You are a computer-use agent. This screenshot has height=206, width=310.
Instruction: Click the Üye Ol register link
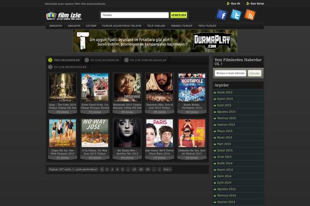(x=234, y=4)
